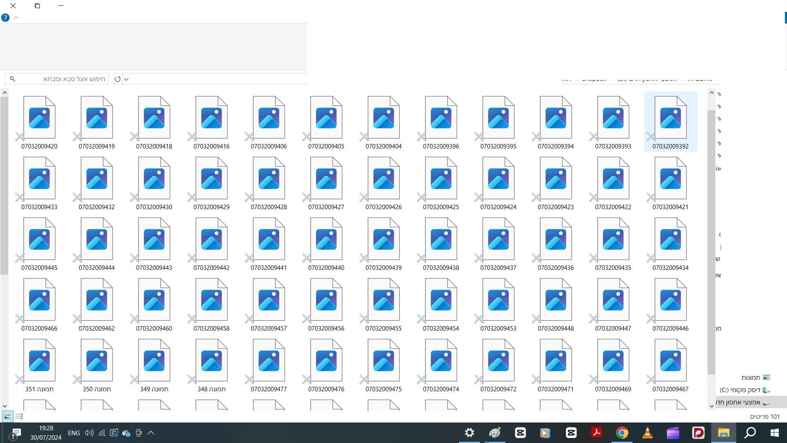Click the file name 07032009454
Image resolution: width=787 pixels, height=443 pixels.
tap(441, 329)
